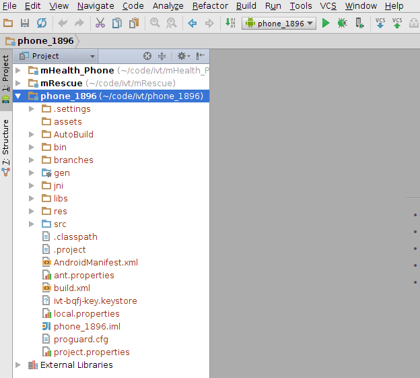
Task: Select the assets folder
Action: 68,122
